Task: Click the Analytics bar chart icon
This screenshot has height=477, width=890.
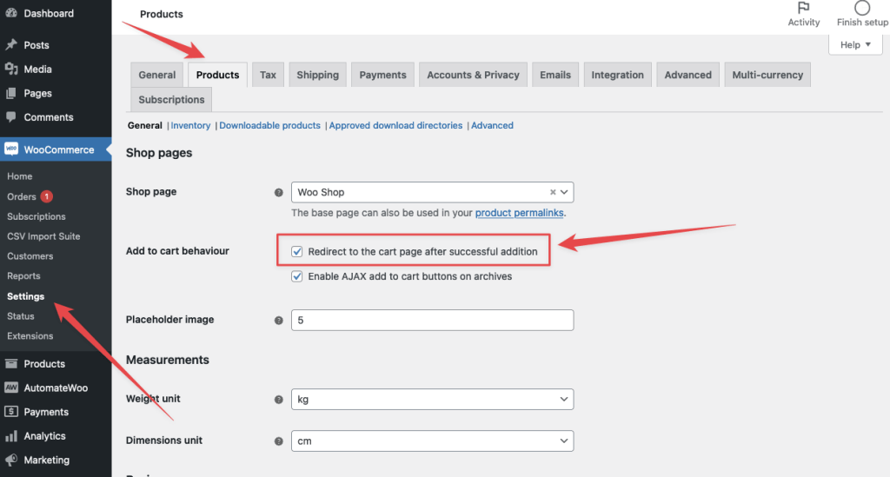Action: [11, 436]
